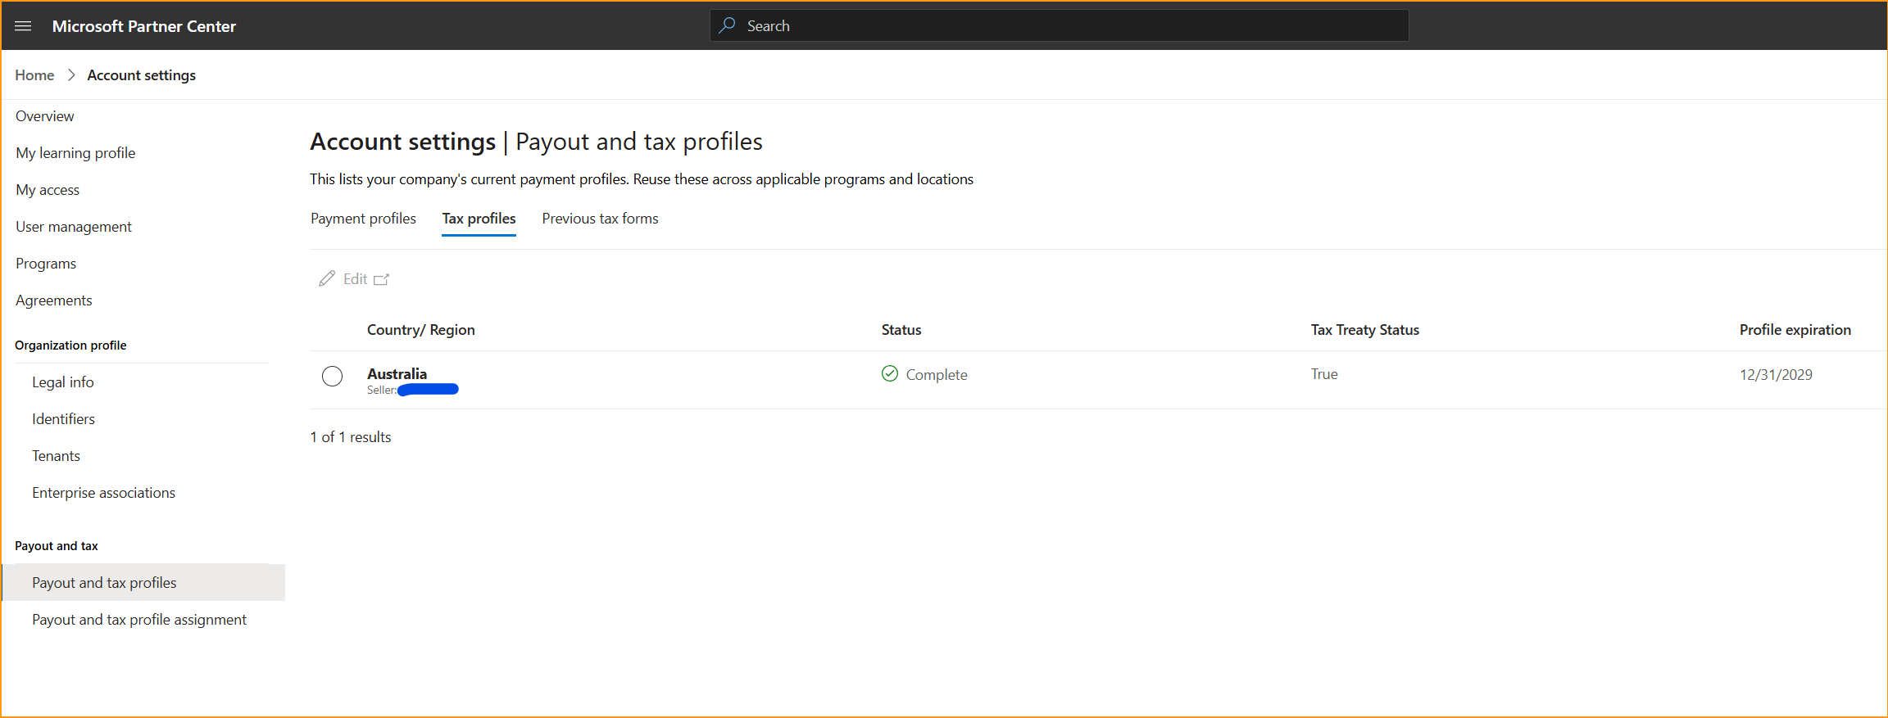Go to Home in the breadcrumb

point(34,75)
